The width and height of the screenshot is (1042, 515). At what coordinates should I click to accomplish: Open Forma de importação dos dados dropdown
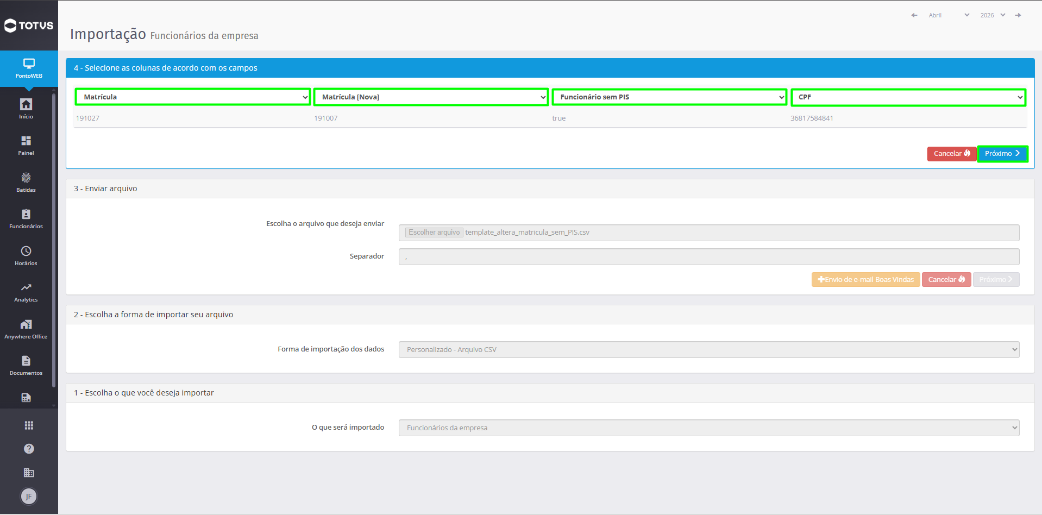pos(709,349)
